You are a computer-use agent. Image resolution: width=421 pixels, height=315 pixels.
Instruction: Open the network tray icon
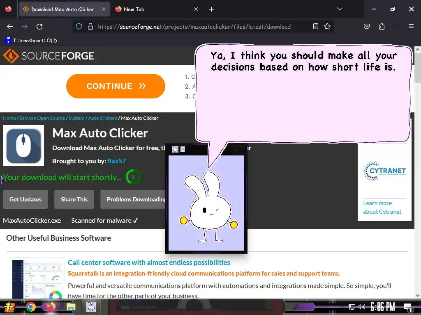pyautogui.click(x=352, y=307)
